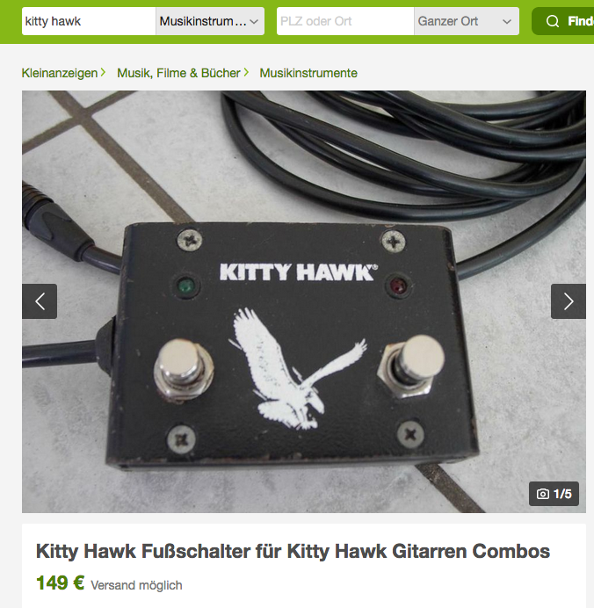Open the Musikinstrumente category dropdown
The height and width of the screenshot is (608, 594).
[210, 21]
